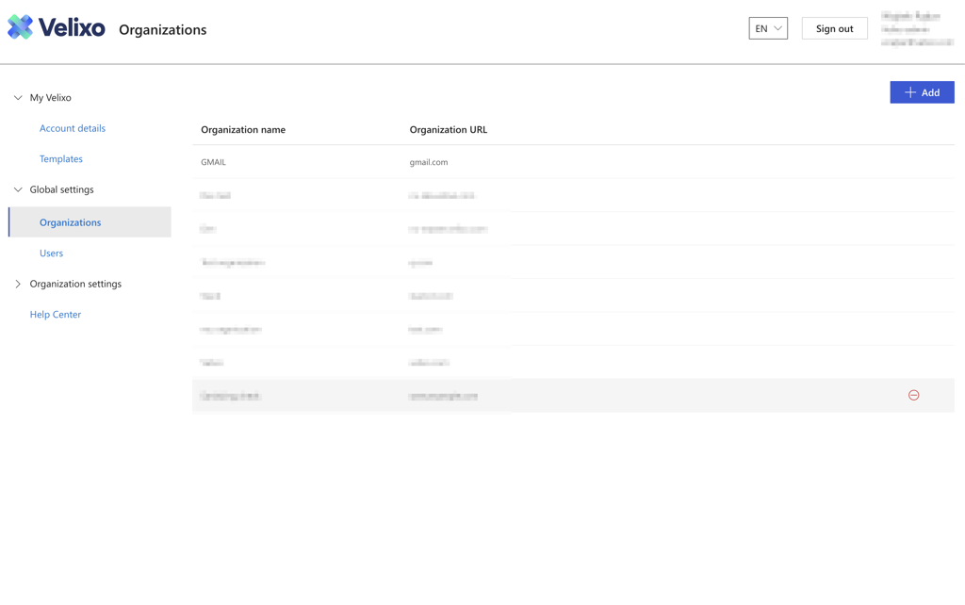965x605 pixels.
Task: Collapse the My Velixo section chevron
Action: (x=18, y=98)
